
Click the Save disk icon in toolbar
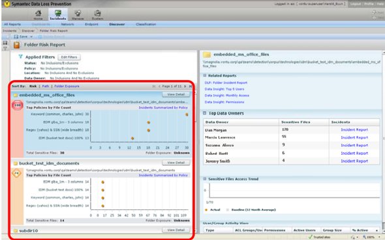point(16,36)
